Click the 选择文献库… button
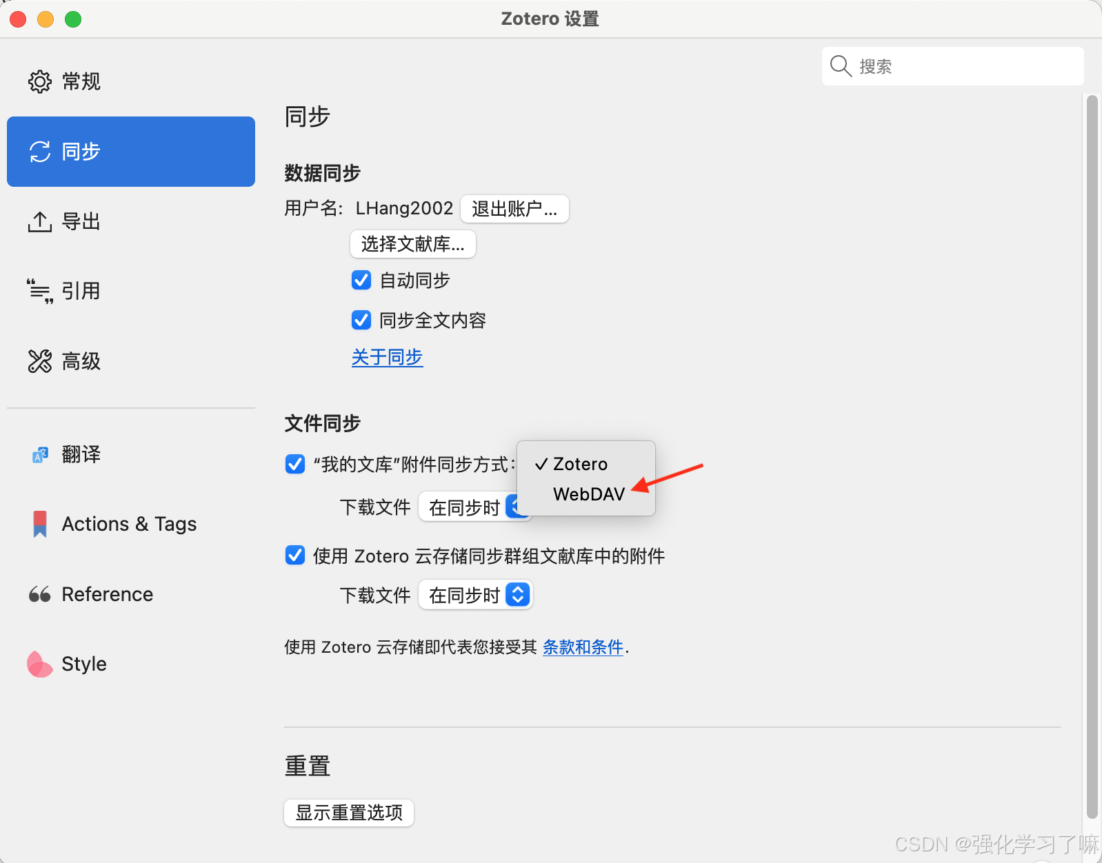The height and width of the screenshot is (863, 1102). [x=413, y=244]
